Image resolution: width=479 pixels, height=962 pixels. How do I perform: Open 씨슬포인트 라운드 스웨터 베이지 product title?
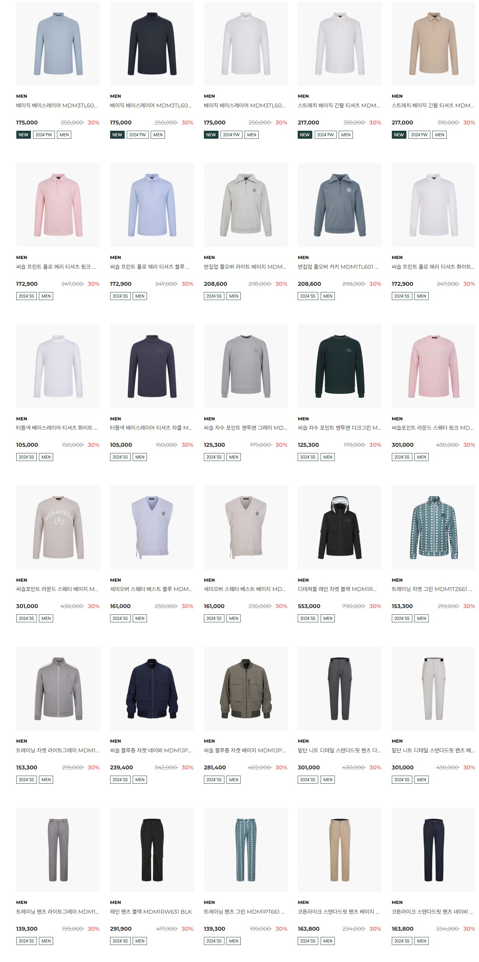pos(57,589)
